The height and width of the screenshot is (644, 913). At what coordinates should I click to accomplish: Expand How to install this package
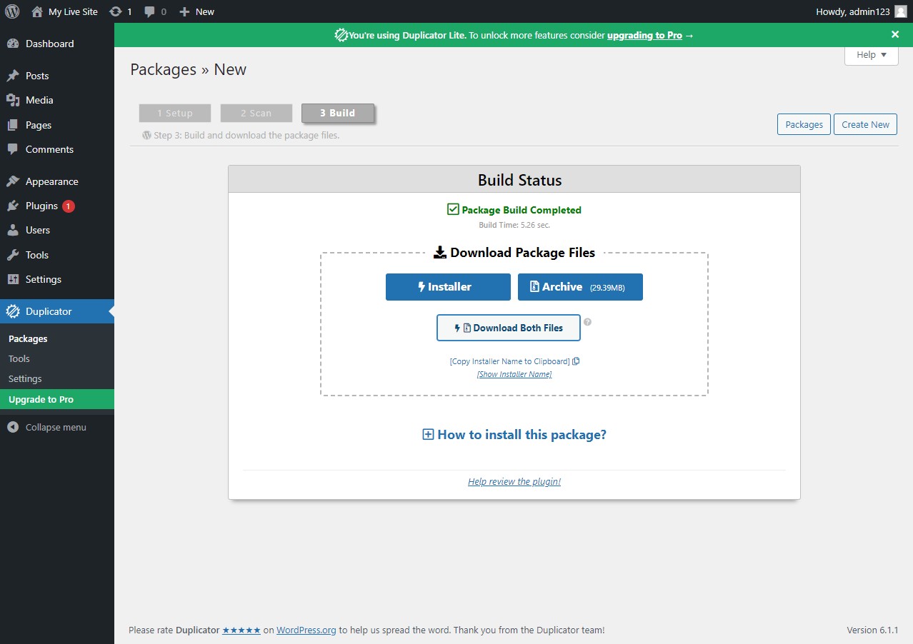pyautogui.click(x=514, y=434)
